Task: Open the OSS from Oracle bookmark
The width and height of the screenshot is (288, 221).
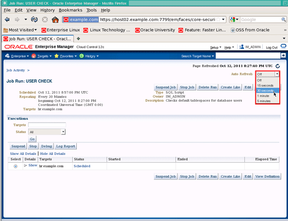Action: pos(250,30)
